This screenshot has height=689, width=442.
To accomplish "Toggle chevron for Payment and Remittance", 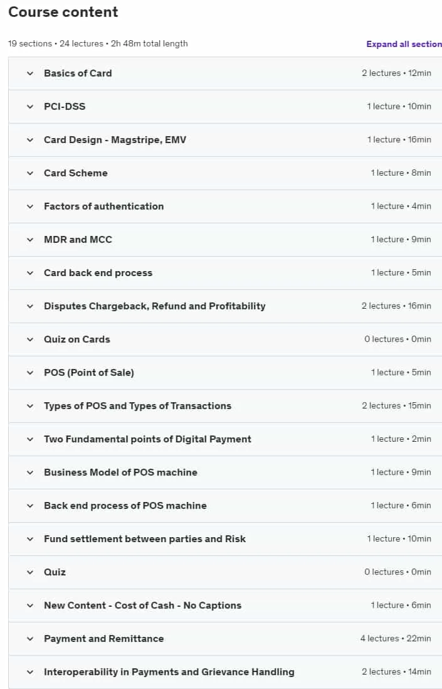I will coord(30,639).
